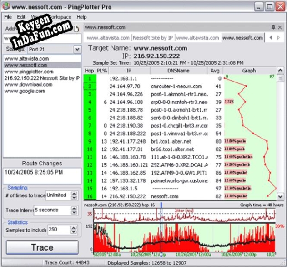Click the blue timeline focus marker
This screenshot has height=267, width=287.
(161, 205)
